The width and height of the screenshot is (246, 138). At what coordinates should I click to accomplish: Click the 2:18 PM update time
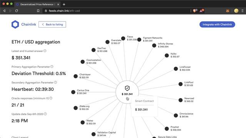click(x=20, y=121)
